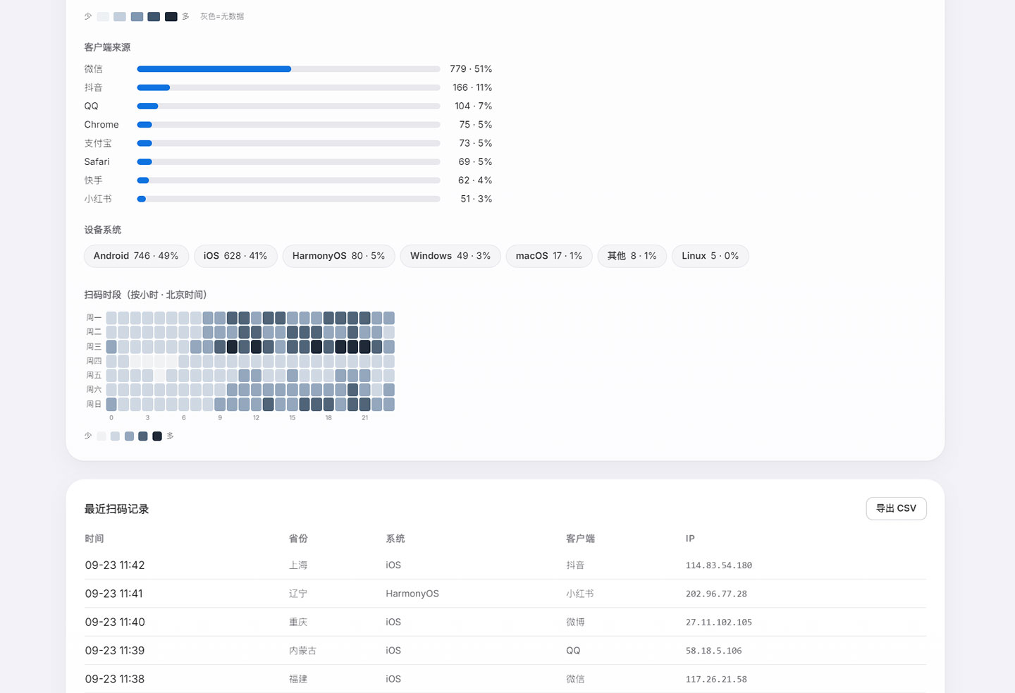The height and width of the screenshot is (693, 1015).
Task: Click the 灰色=无数据 legend note
Action: coord(222,16)
